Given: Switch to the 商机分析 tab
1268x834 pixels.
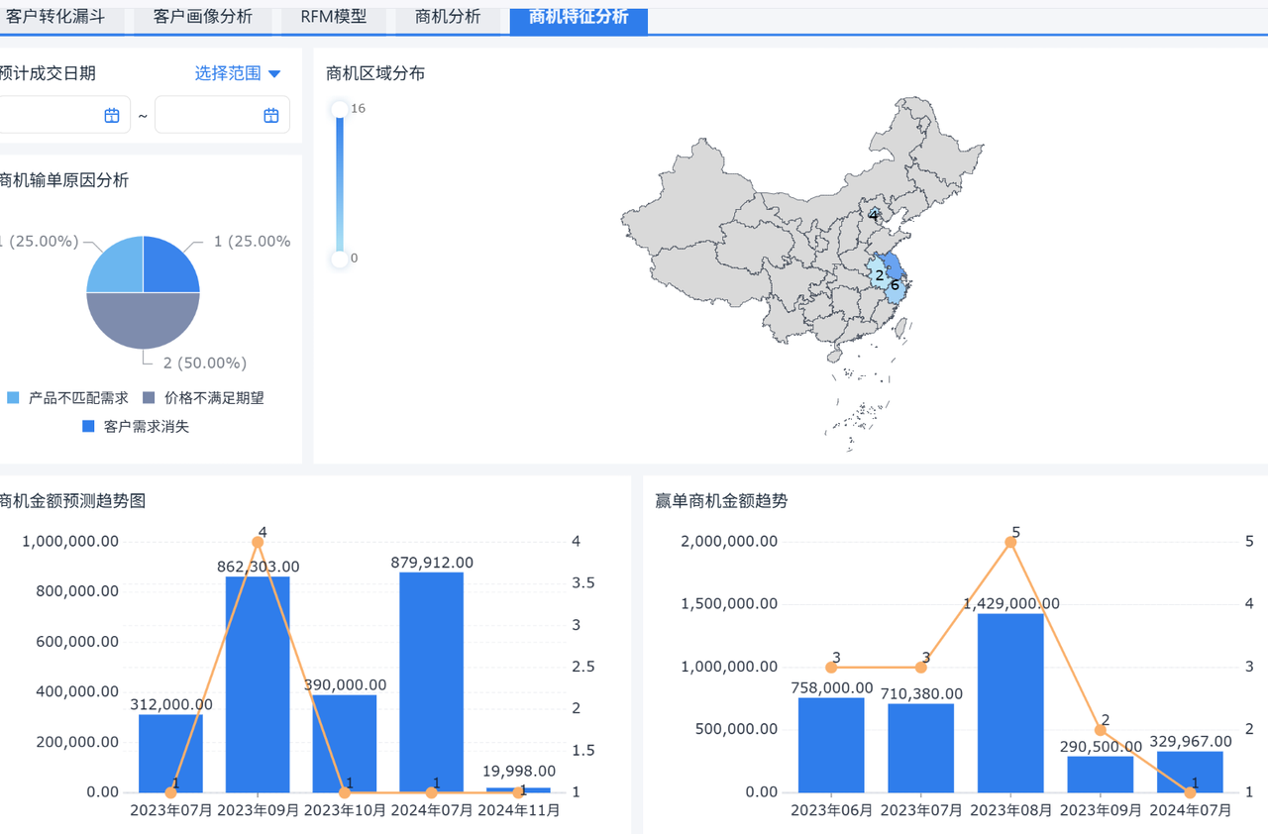Looking at the screenshot, I should 448,17.
